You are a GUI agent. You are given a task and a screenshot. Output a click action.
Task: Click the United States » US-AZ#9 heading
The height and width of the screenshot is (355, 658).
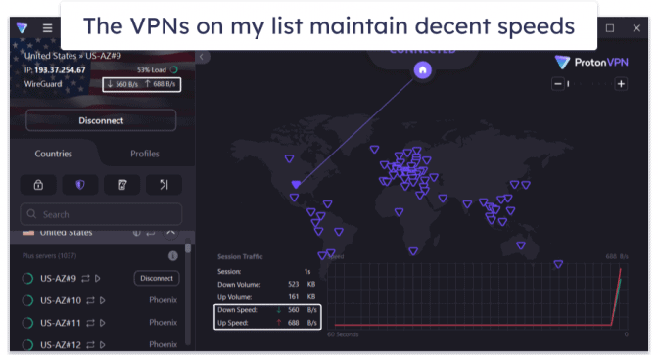coord(72,56)
